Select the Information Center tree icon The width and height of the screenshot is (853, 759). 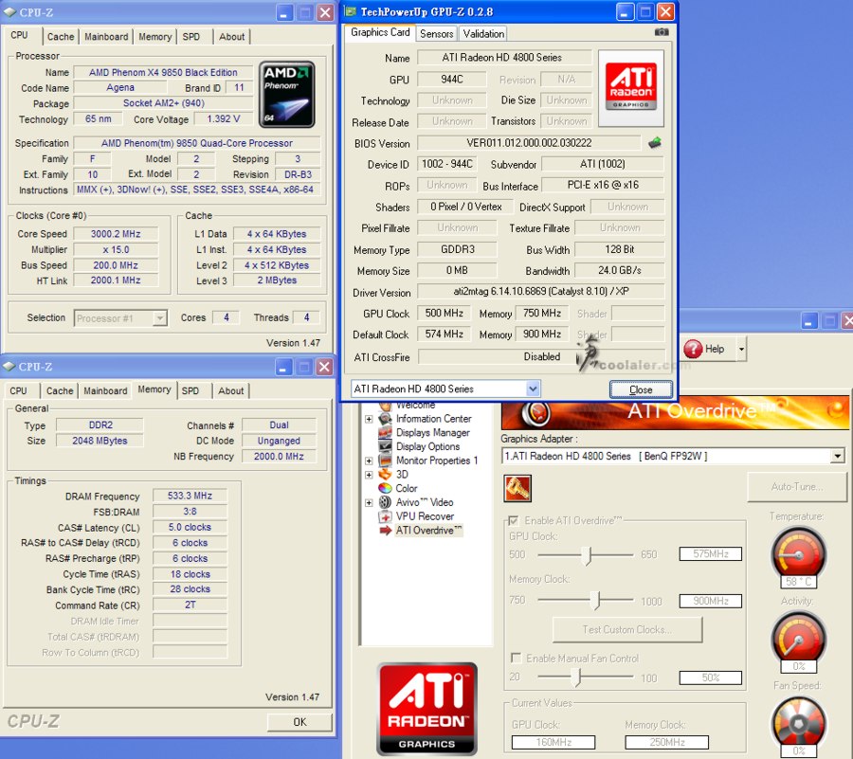coord(385,419)
